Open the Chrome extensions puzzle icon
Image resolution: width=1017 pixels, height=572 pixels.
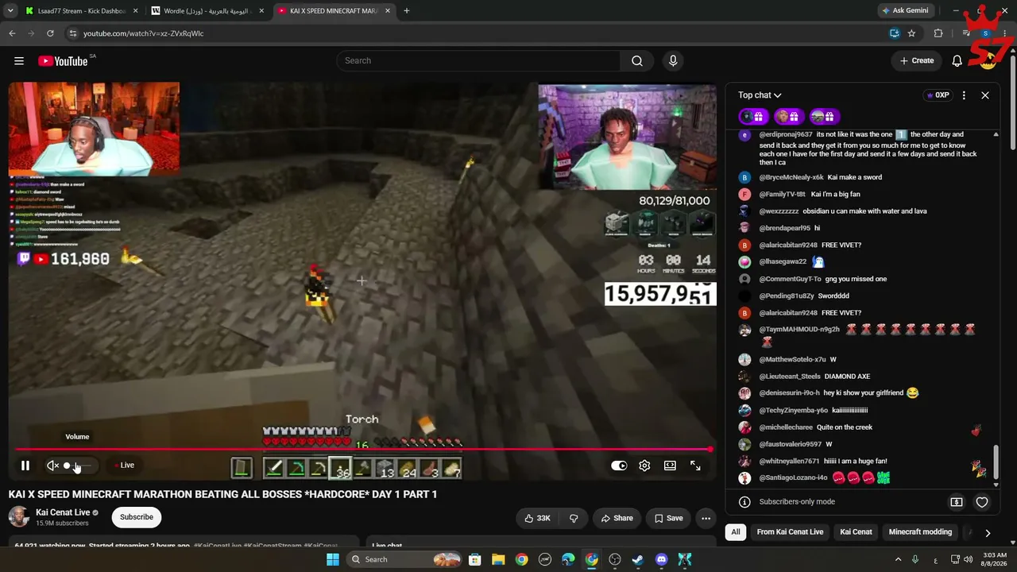click(938, 33)
